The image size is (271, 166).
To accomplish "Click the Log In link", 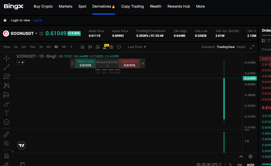I will [37, 20].
